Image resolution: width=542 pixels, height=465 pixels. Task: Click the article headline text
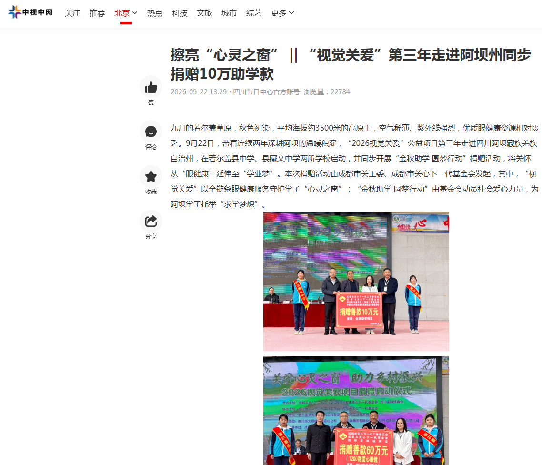coord(351,64)
